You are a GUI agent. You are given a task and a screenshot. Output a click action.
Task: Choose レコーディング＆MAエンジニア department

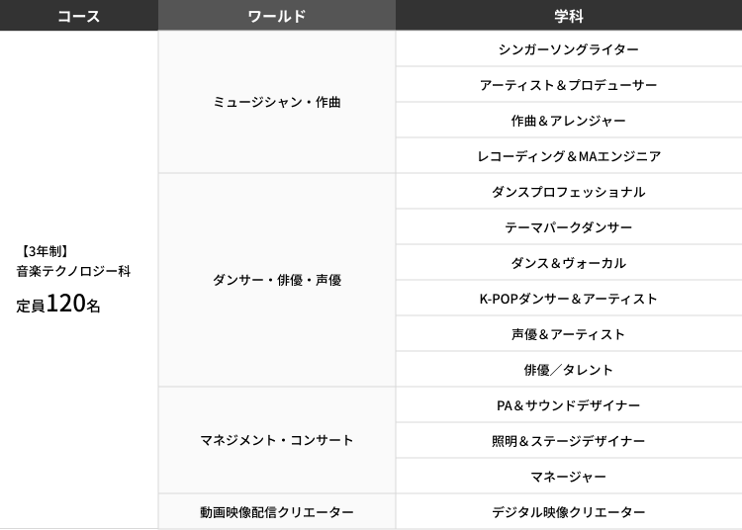(568, 156)
